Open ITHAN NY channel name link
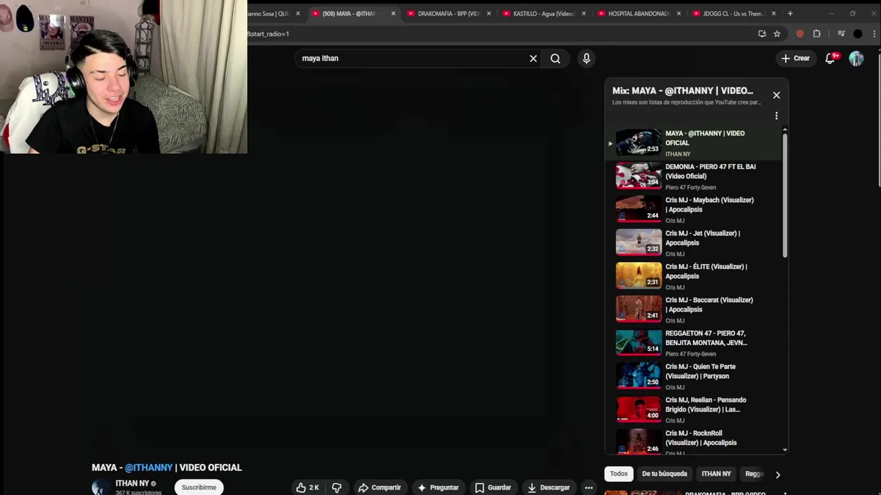This screenshot has width=881, height=495. pyautogui.click(x=132, y=483)
